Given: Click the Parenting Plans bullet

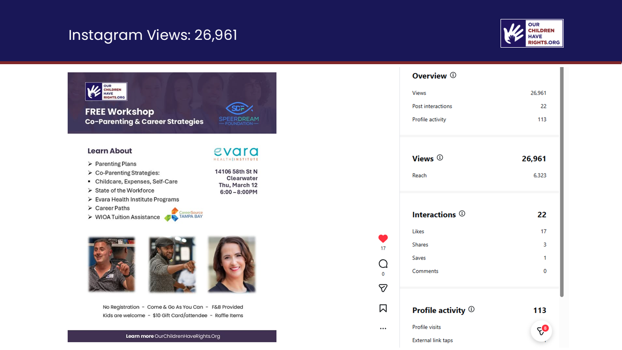Looking at the screenshot, I should tap(116, 164).
